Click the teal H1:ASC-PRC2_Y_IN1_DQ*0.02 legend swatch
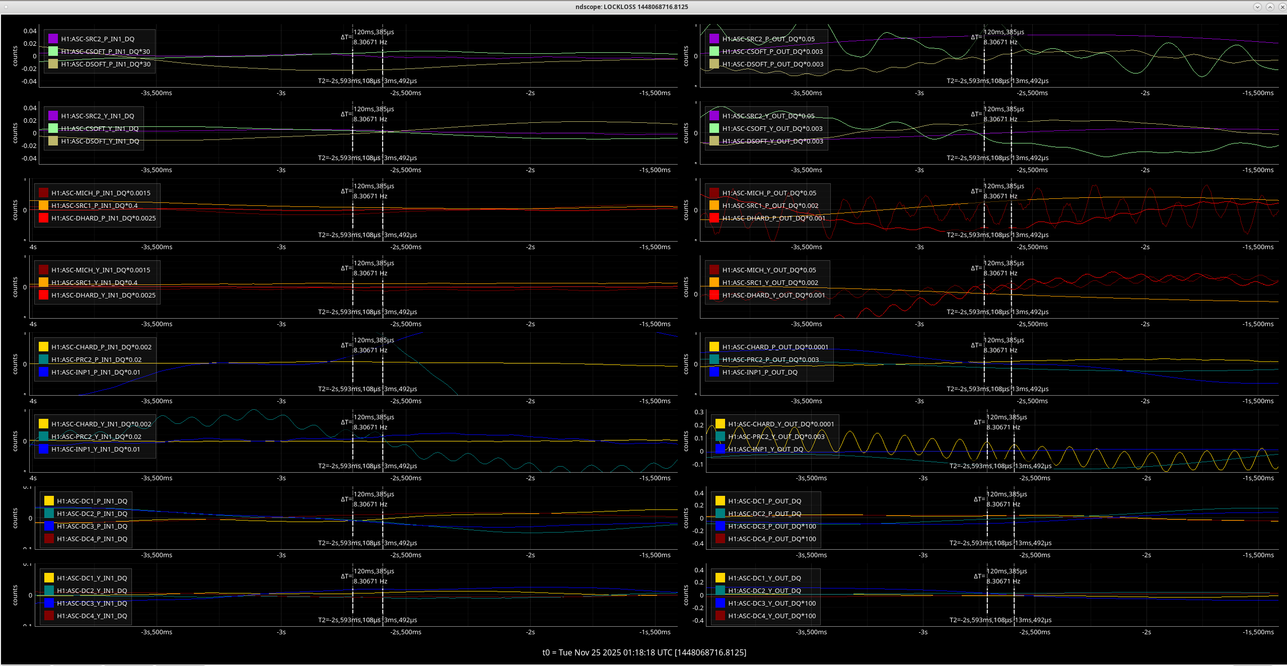This screenshot has height=666, width=1287. click(x=43, y=436)
